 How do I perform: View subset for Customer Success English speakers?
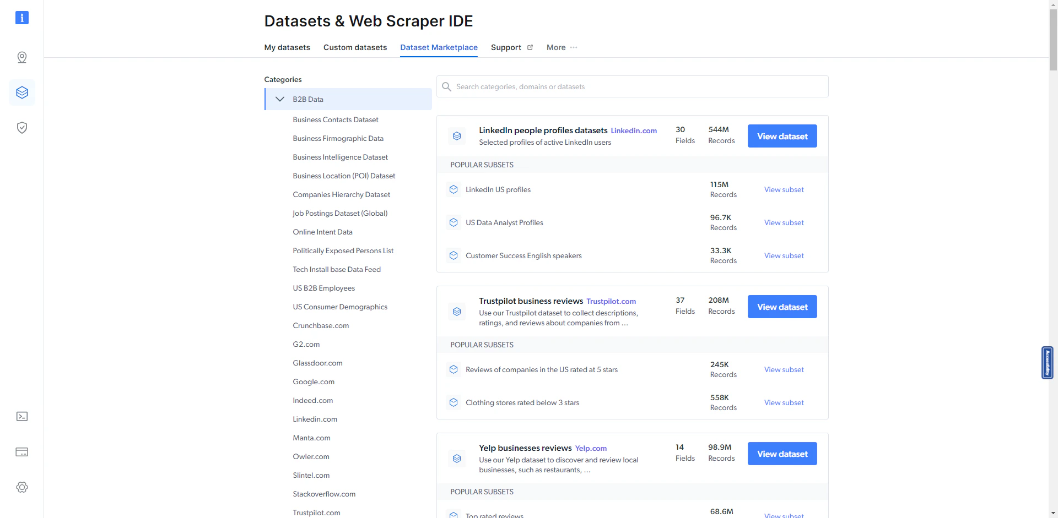coord(784,255)
